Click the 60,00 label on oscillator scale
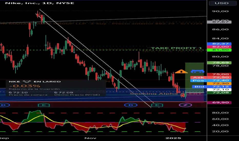 (x=220, y=119)
